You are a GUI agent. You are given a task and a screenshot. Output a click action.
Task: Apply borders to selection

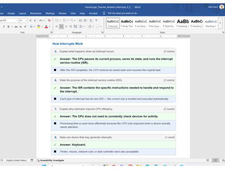97,27
